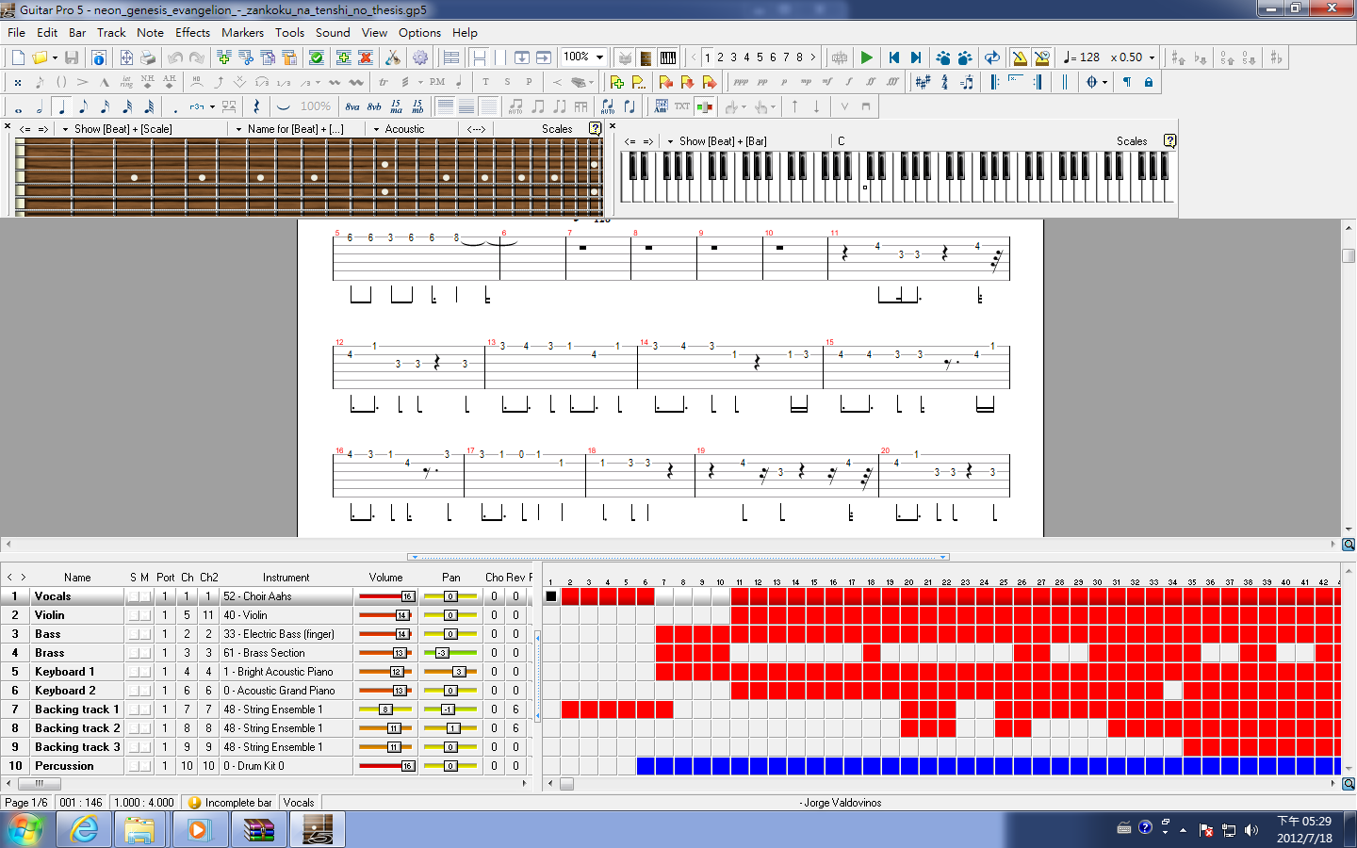Open the Track menu

pos(111,32)
